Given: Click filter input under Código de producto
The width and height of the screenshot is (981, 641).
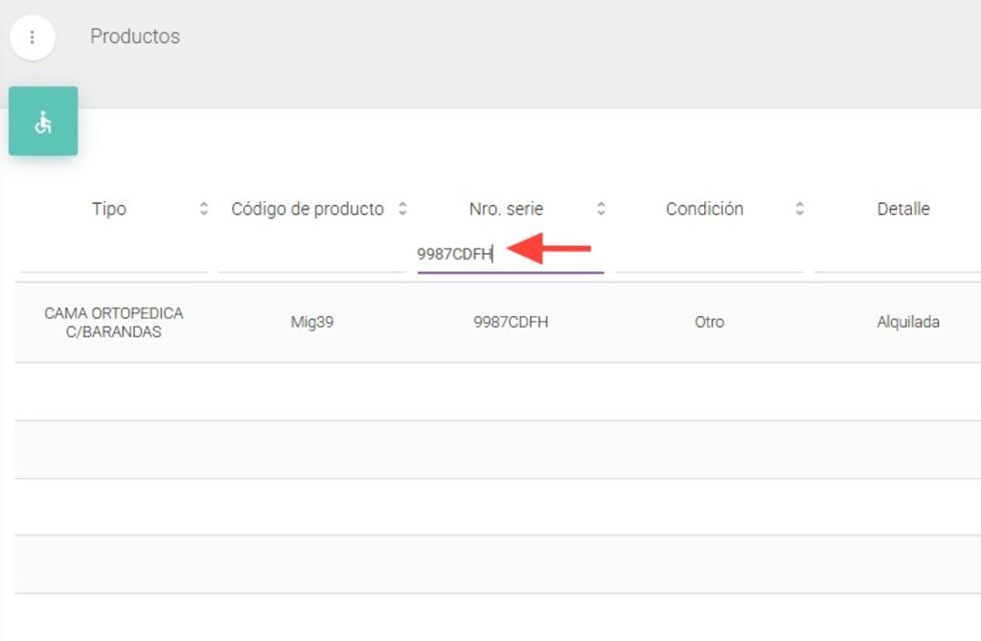Looking at the screenshot, I should coord(311,255).
